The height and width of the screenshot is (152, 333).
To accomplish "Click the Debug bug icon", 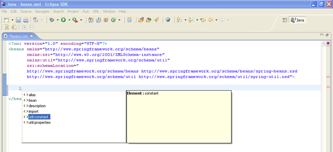I will 52,20.
